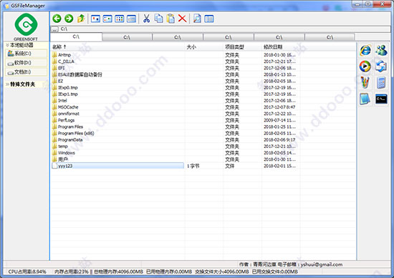Select the fifth C:\ tab
Viewport: 394px width, 278px height.
click(x=279, y=37)
